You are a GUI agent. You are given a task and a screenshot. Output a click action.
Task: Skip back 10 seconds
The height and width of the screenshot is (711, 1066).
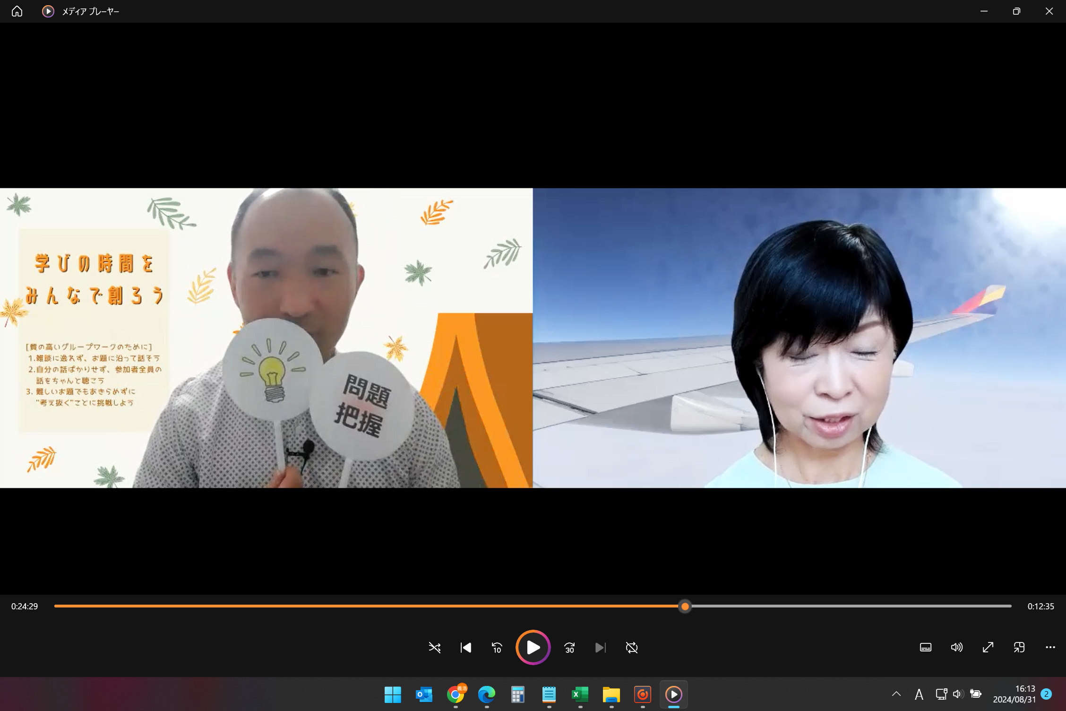[x=497, y=648]
